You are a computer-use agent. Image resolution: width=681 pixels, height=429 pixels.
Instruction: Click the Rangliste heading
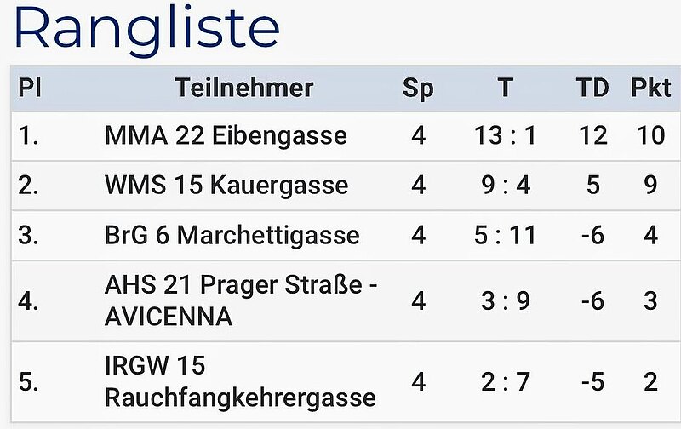(x=146, y=30)
